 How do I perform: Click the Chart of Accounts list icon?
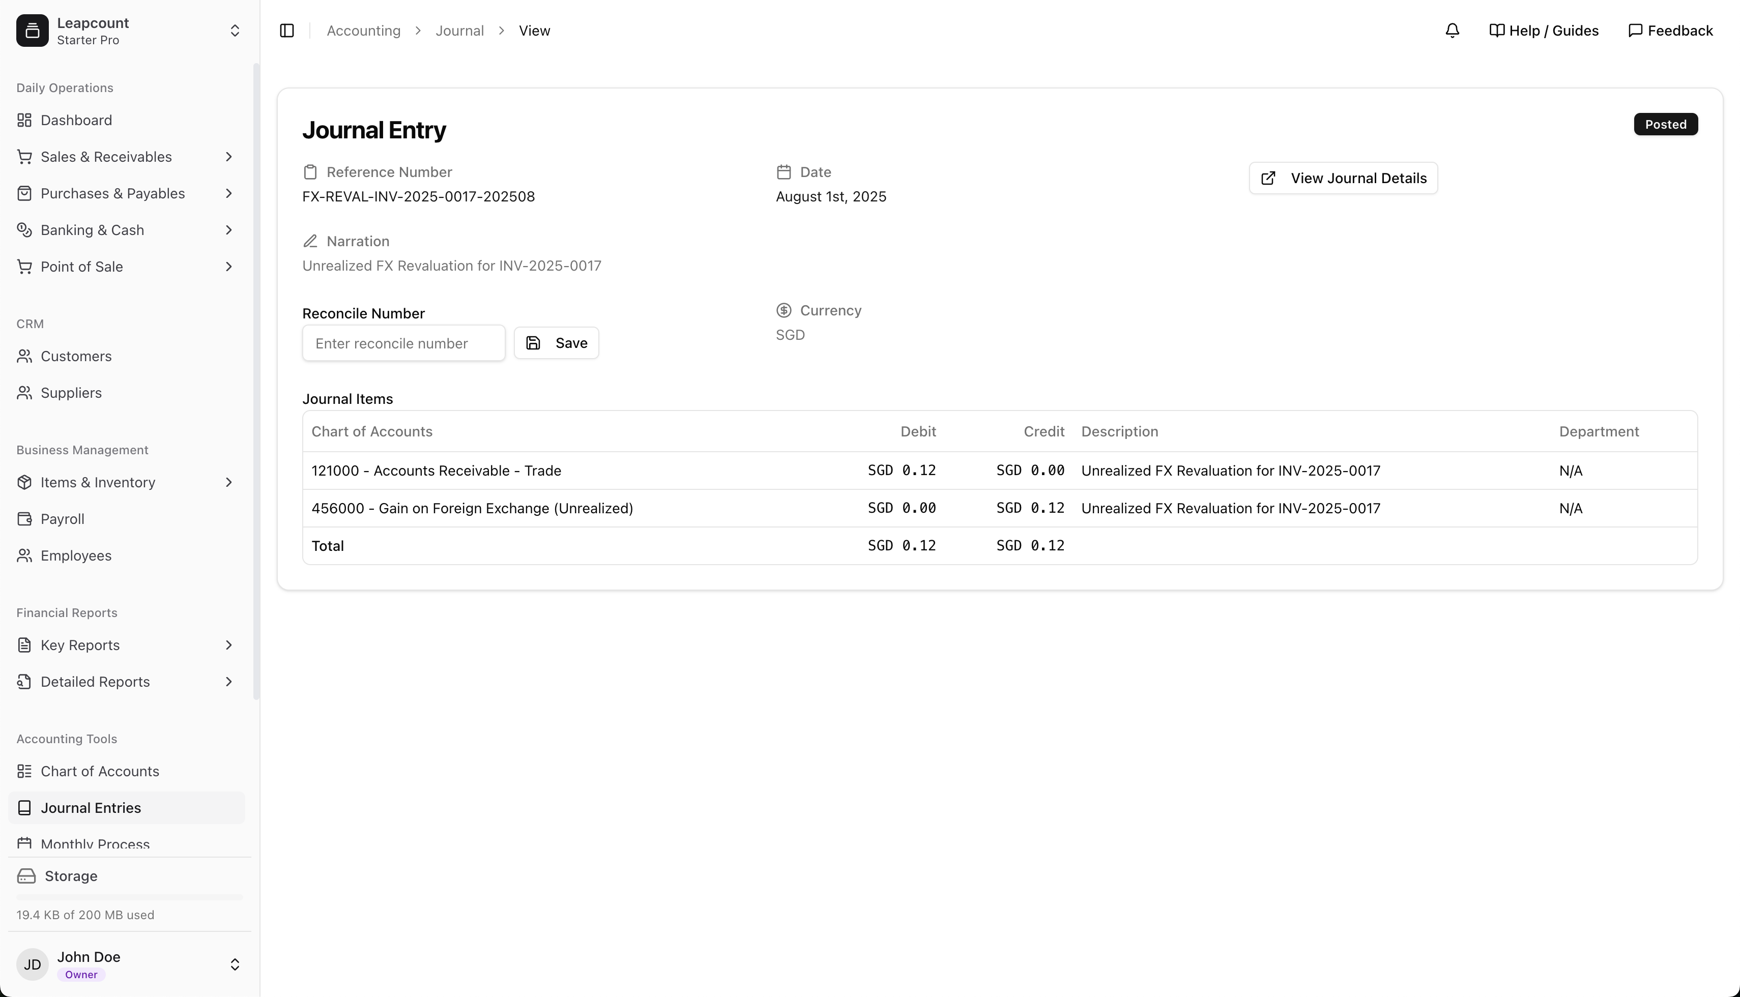(x=24, y=772)
